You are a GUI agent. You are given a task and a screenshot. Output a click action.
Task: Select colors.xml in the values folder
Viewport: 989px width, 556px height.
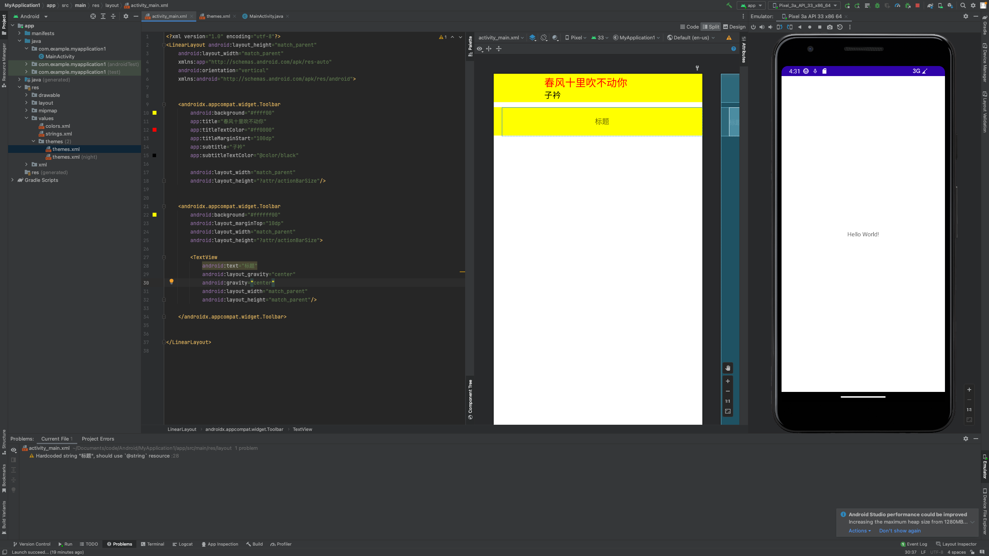(x=58, y=126)
